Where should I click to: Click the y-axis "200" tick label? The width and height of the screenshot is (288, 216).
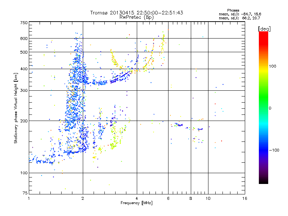24,121
